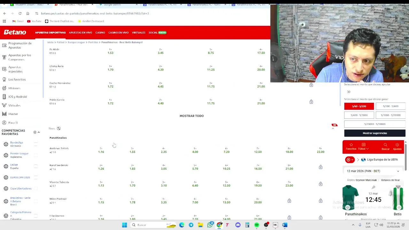409x230 pixels.
Task: Open Buscar magnifier in stats widget
Action: click(x=385, y=147)
